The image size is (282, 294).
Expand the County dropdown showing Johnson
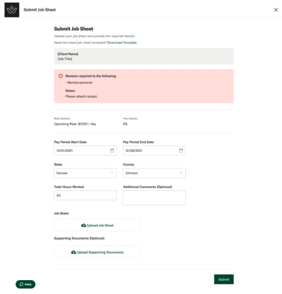[x=154, y=173]
